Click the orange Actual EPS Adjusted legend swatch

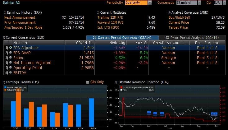pos(5,90)
